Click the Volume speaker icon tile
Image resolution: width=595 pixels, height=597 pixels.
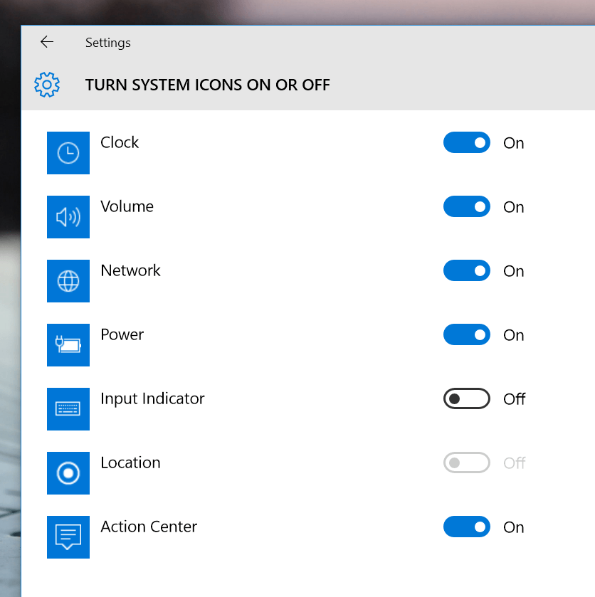[68, 217]
